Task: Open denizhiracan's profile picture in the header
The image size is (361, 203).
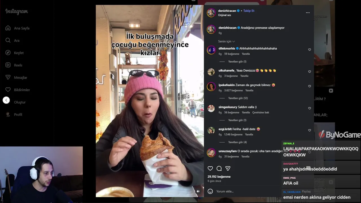Action: (x=211, y=13)
